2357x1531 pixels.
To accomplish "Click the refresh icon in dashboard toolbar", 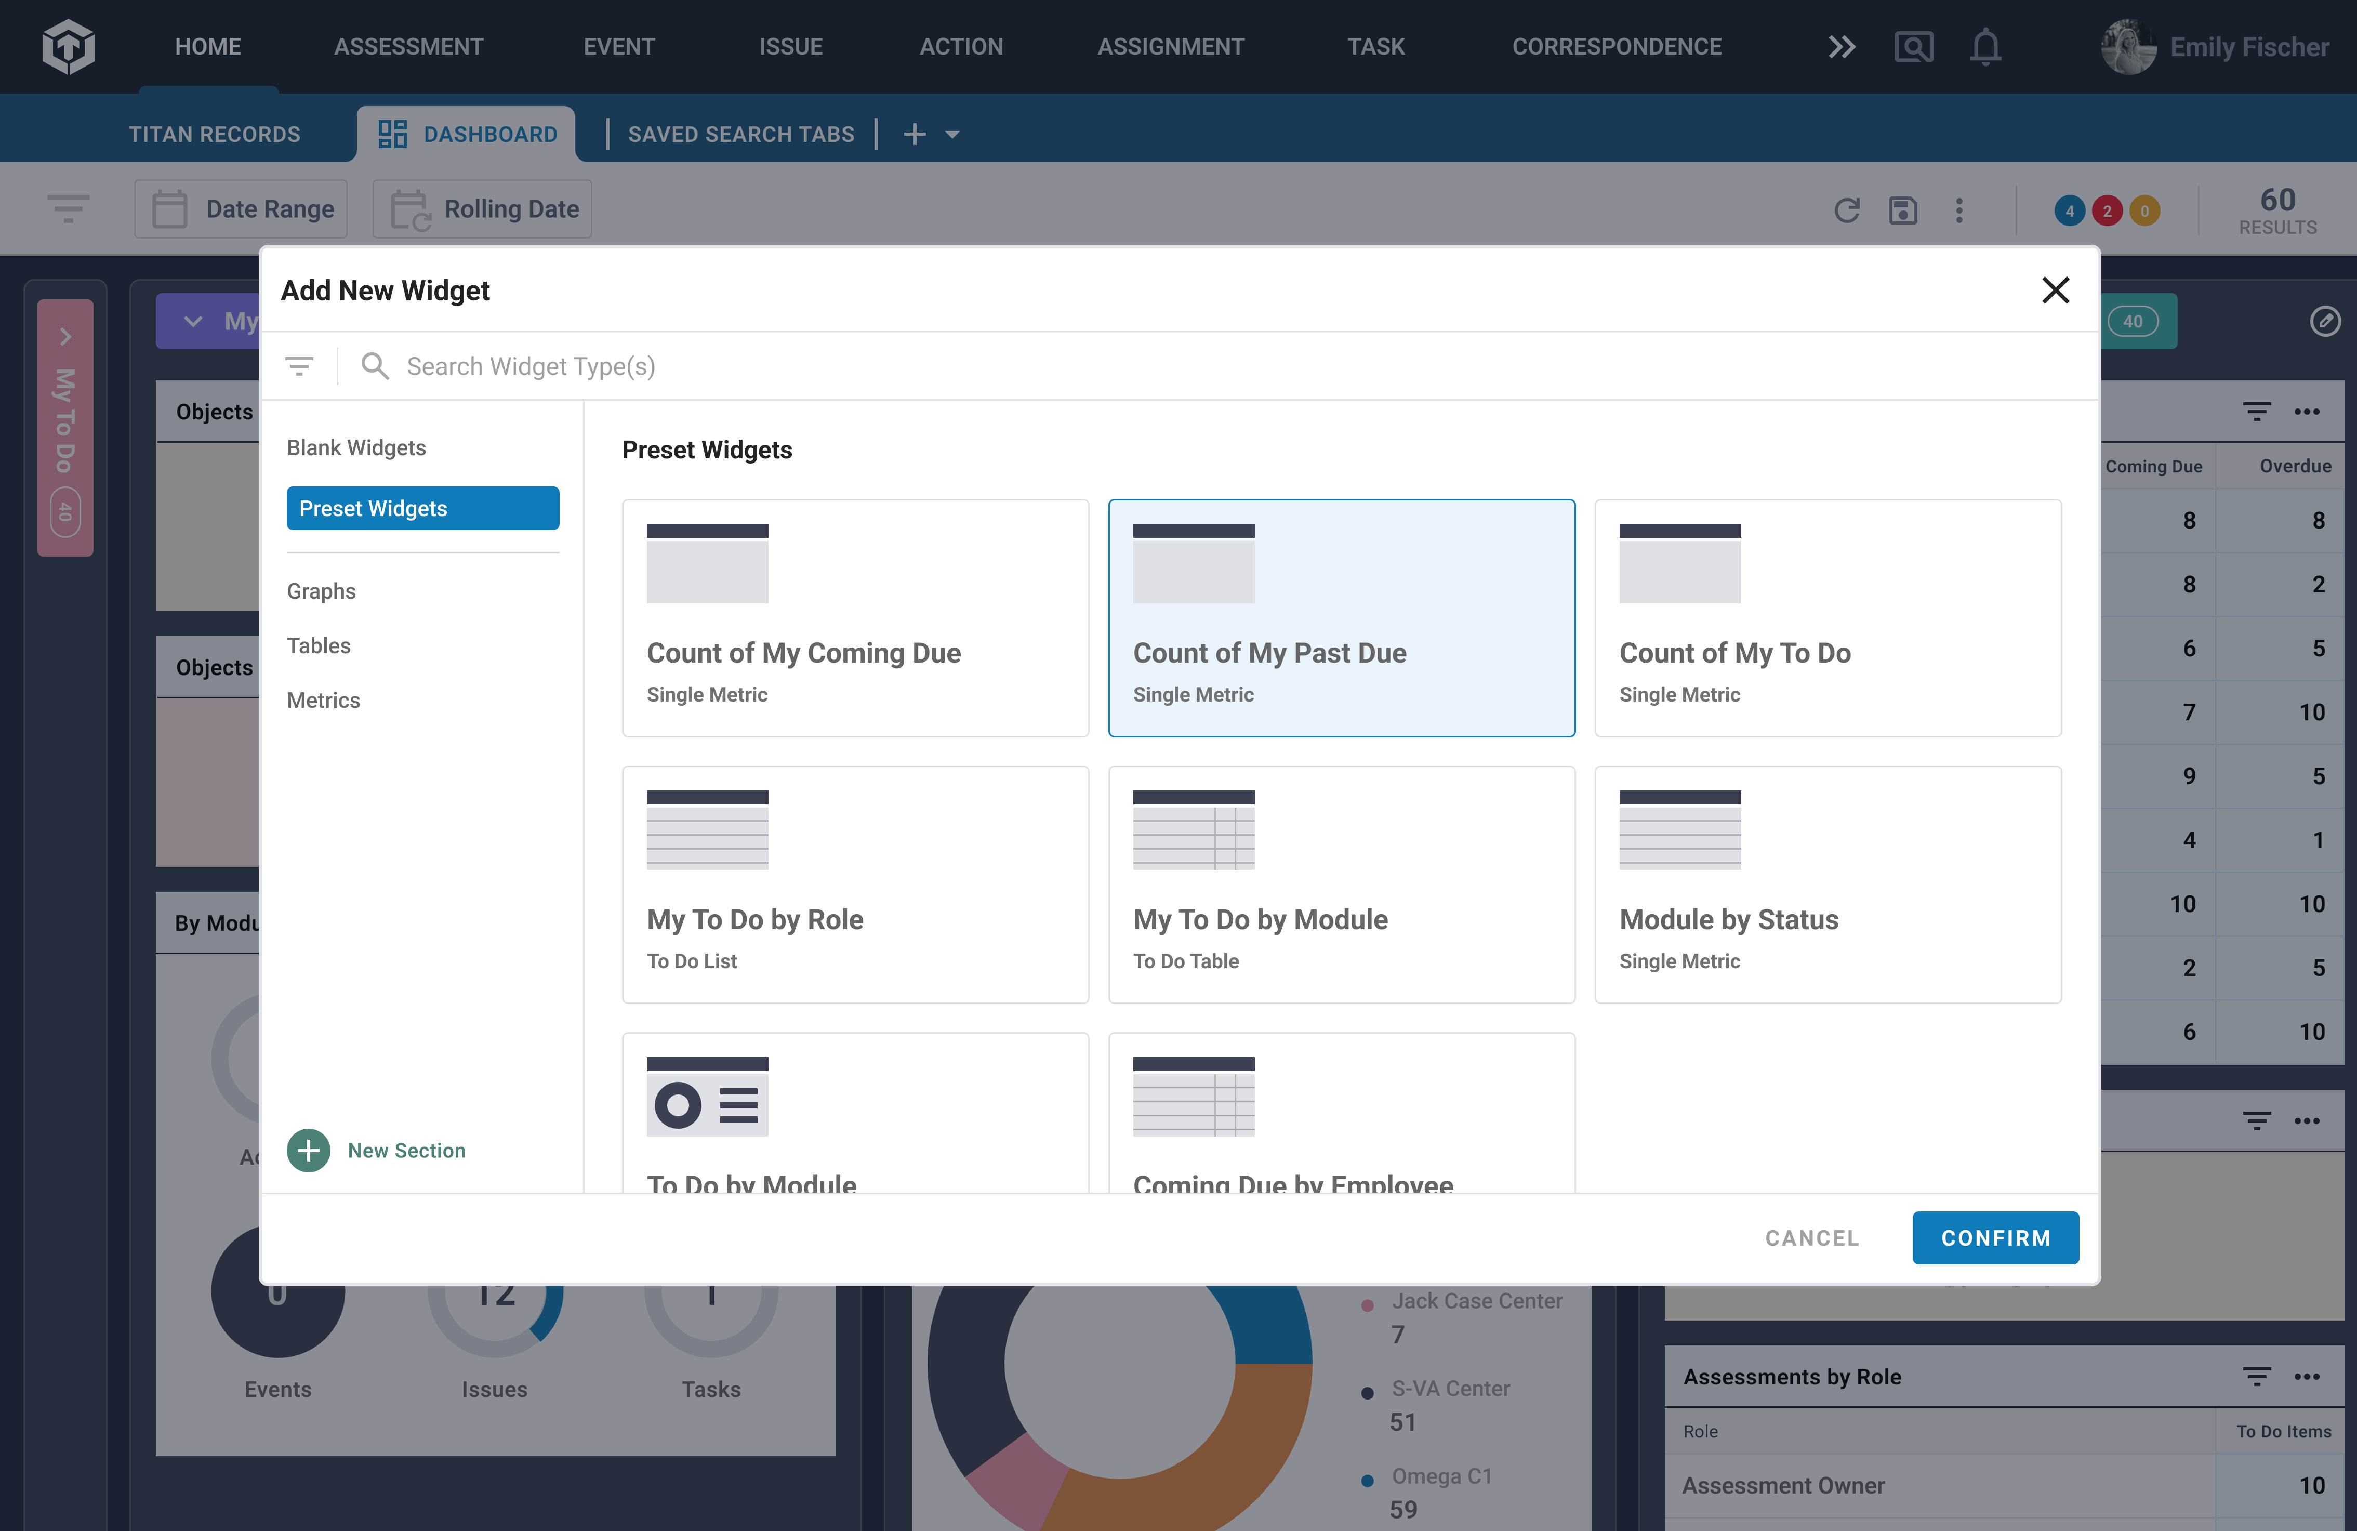I will [x=1847, y=209].
